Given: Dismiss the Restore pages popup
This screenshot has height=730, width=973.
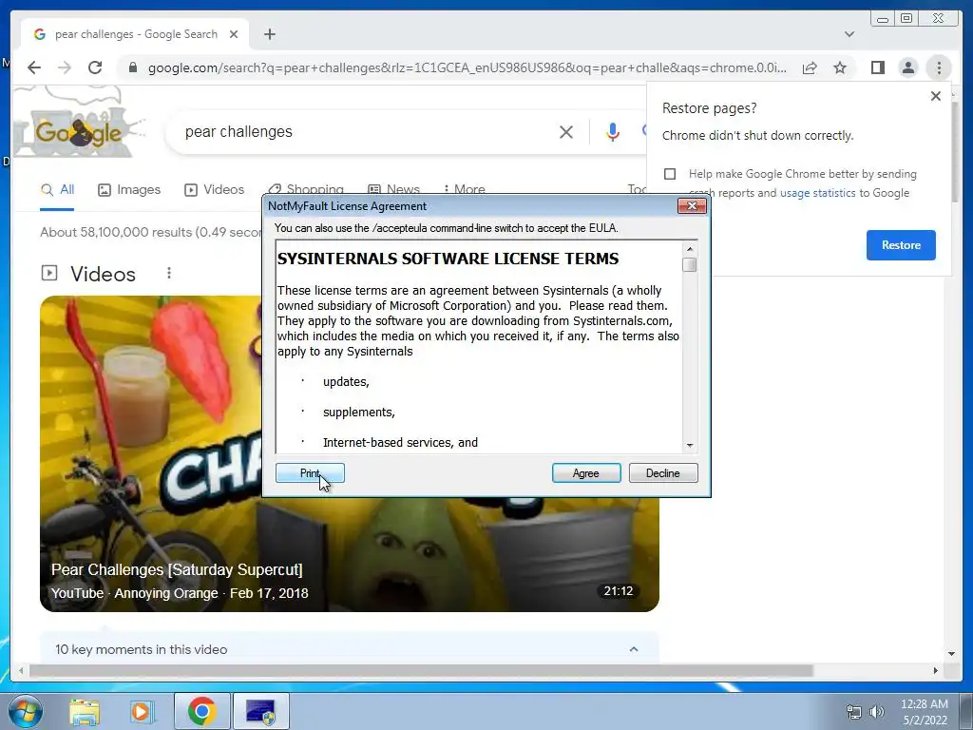Looking at the screenshot, I should pyautogui.click(x=936, y=96).
